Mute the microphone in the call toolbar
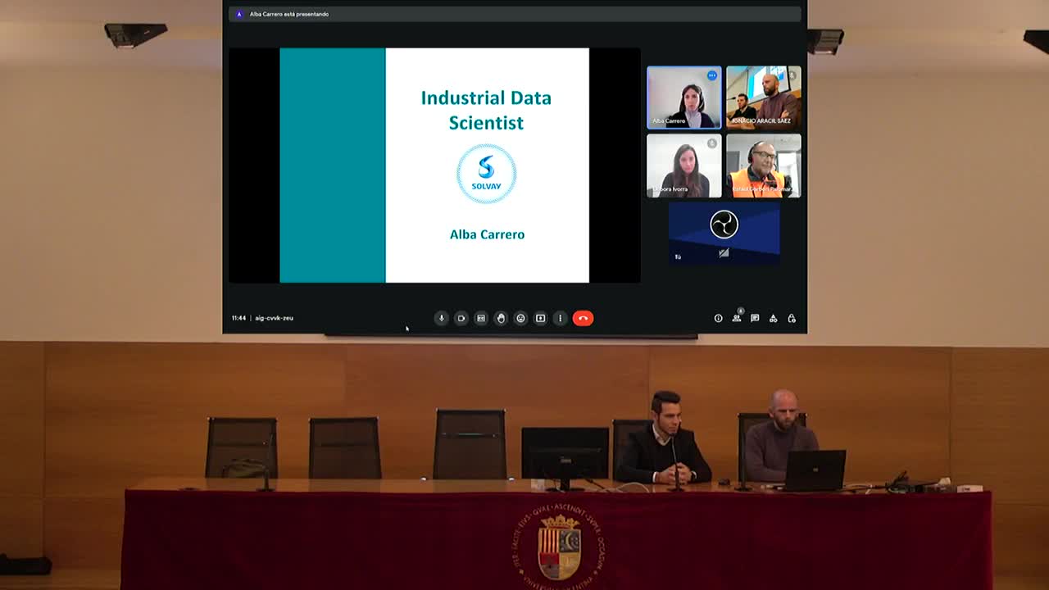 [441, 318]
